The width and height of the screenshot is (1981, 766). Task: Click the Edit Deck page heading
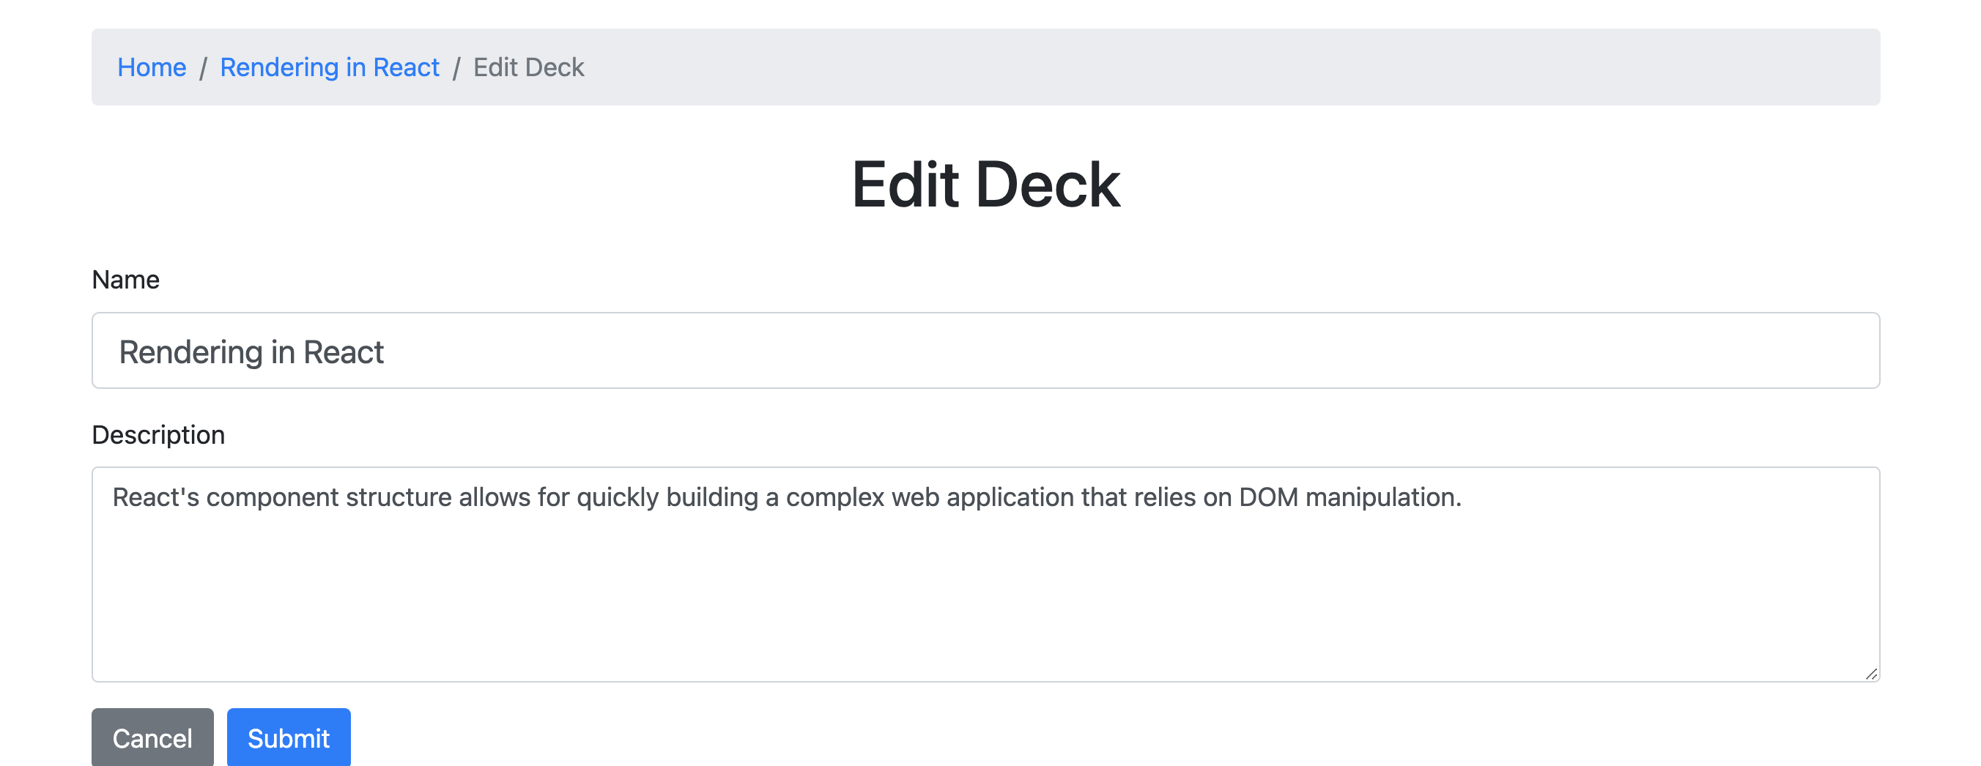[987, 185]
